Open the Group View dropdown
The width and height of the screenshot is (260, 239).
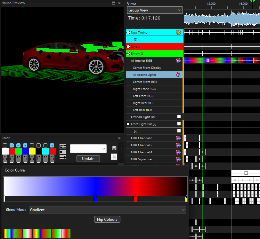[155, 10]
